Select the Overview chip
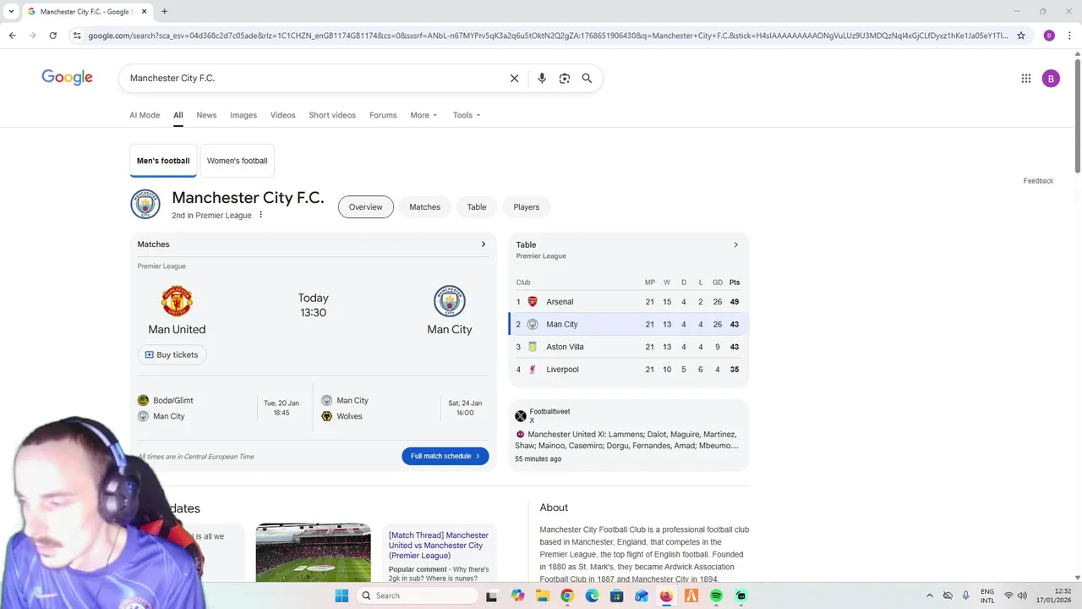This screenshot has height=609, width=1082. [366, 207]
